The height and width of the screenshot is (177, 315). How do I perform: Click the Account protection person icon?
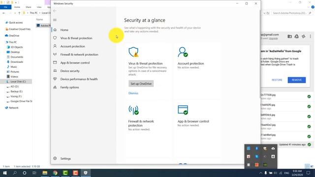(183, 52)
